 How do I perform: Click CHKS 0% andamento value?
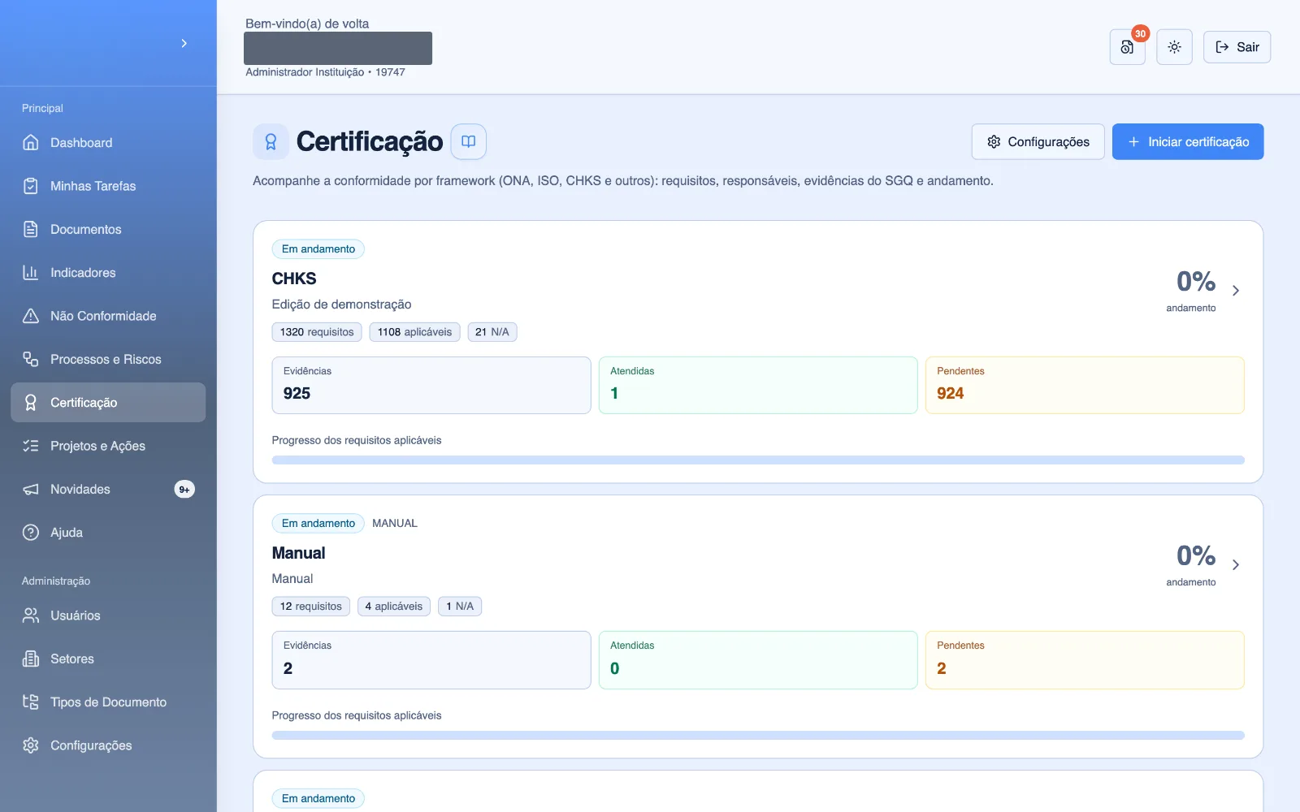pyautogui.click(x=1196, y=282)
